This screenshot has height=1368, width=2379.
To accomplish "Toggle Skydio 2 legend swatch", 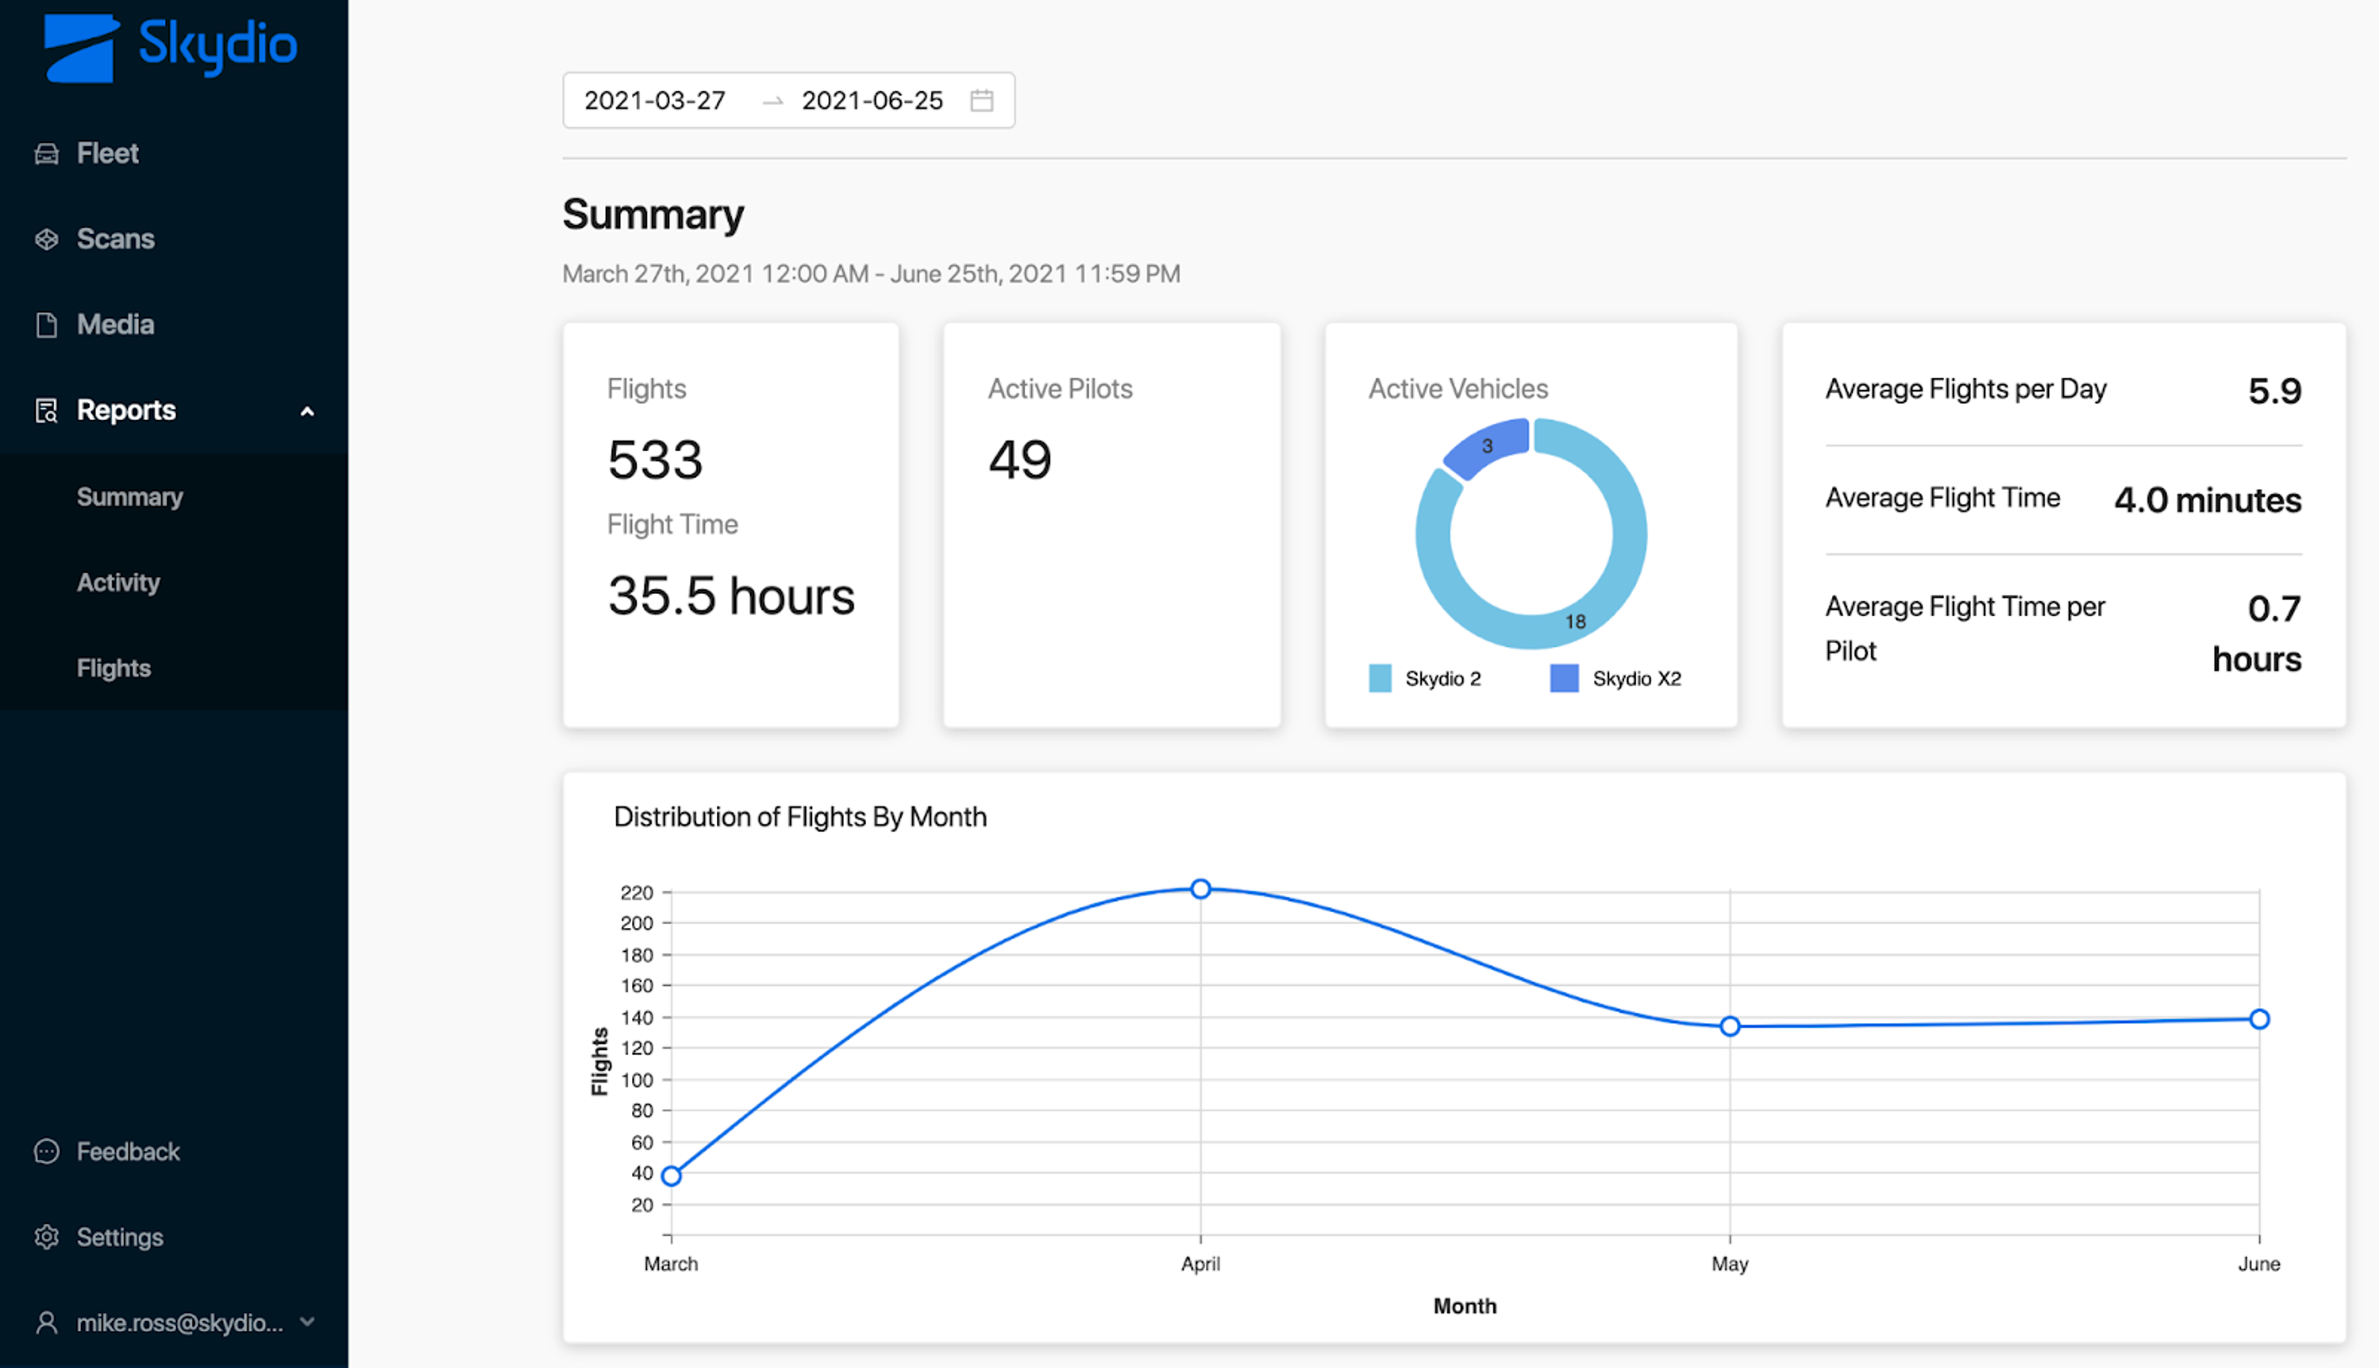I will [1380, 678].
